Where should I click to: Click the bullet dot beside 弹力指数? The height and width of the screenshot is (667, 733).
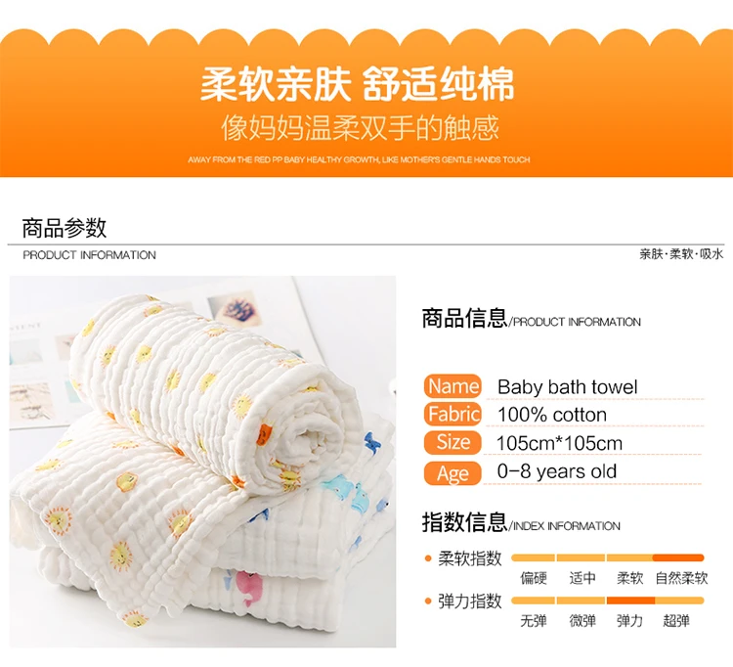[x=427, y=601]
